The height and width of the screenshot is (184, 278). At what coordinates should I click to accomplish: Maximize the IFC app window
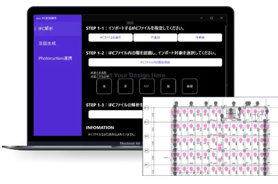211,18
